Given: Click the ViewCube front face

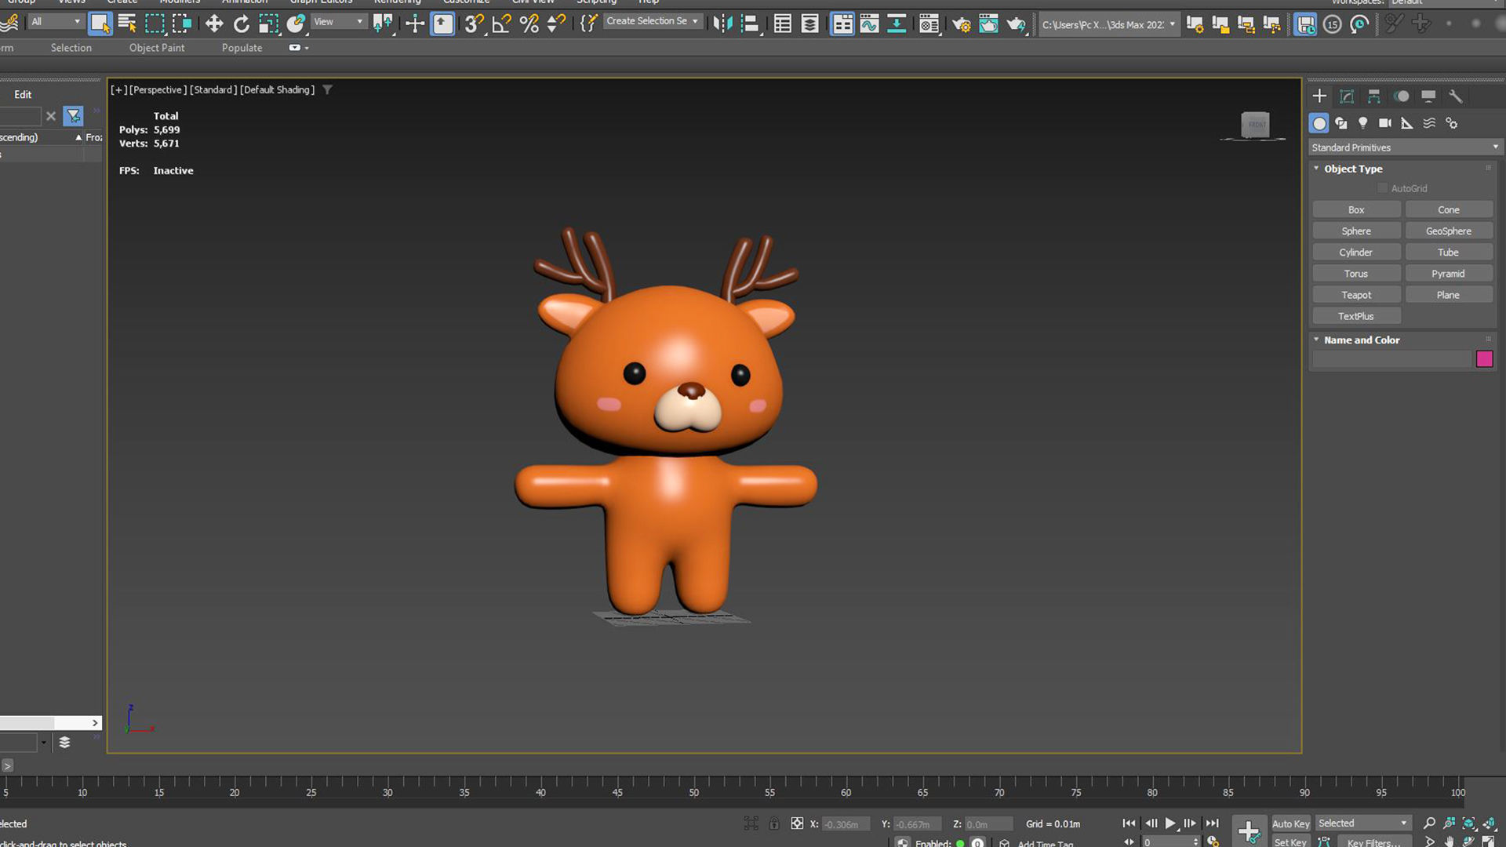Looking at the screenshot, I should (x=1256, y=125).
